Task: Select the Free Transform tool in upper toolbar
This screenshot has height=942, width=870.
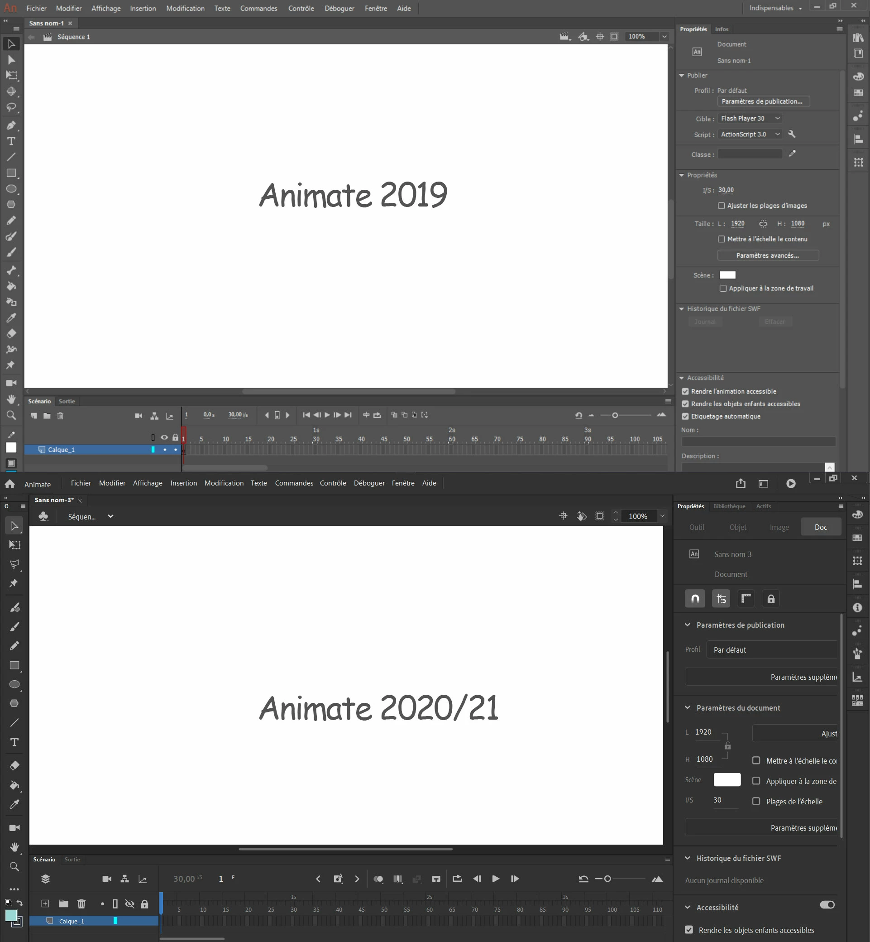Action: click(11, 75)
